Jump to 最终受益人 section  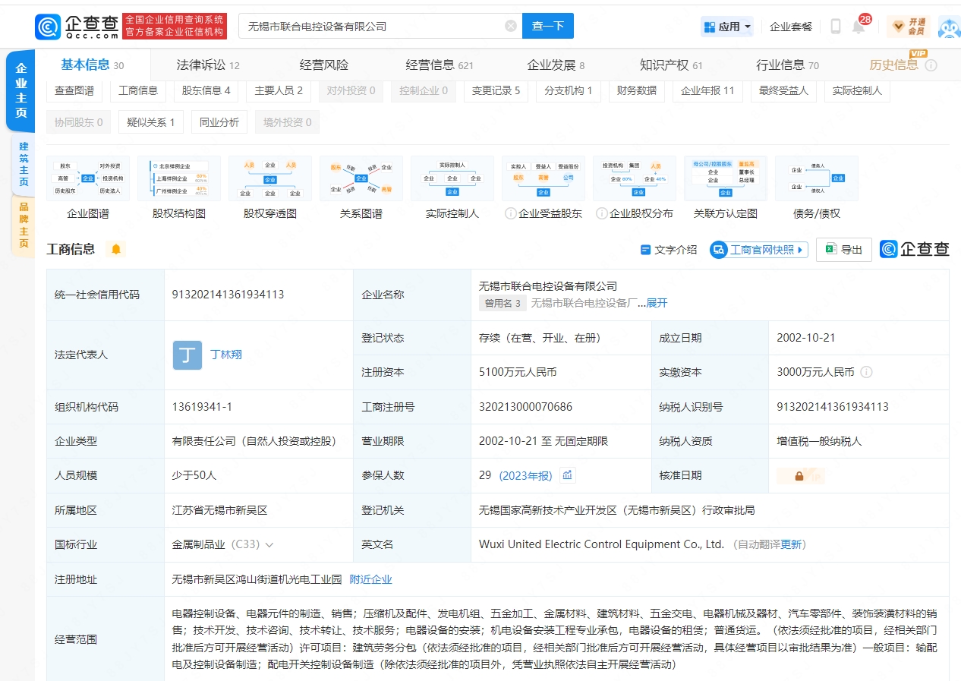click(x=783, y=90)
